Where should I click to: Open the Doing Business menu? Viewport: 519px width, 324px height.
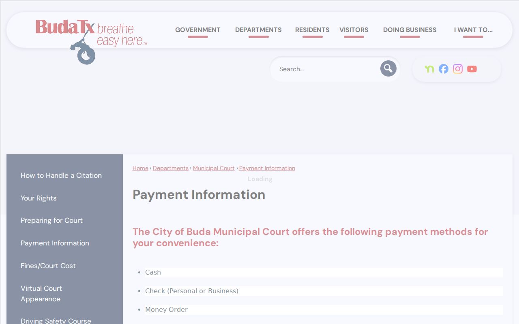(410, 30)
